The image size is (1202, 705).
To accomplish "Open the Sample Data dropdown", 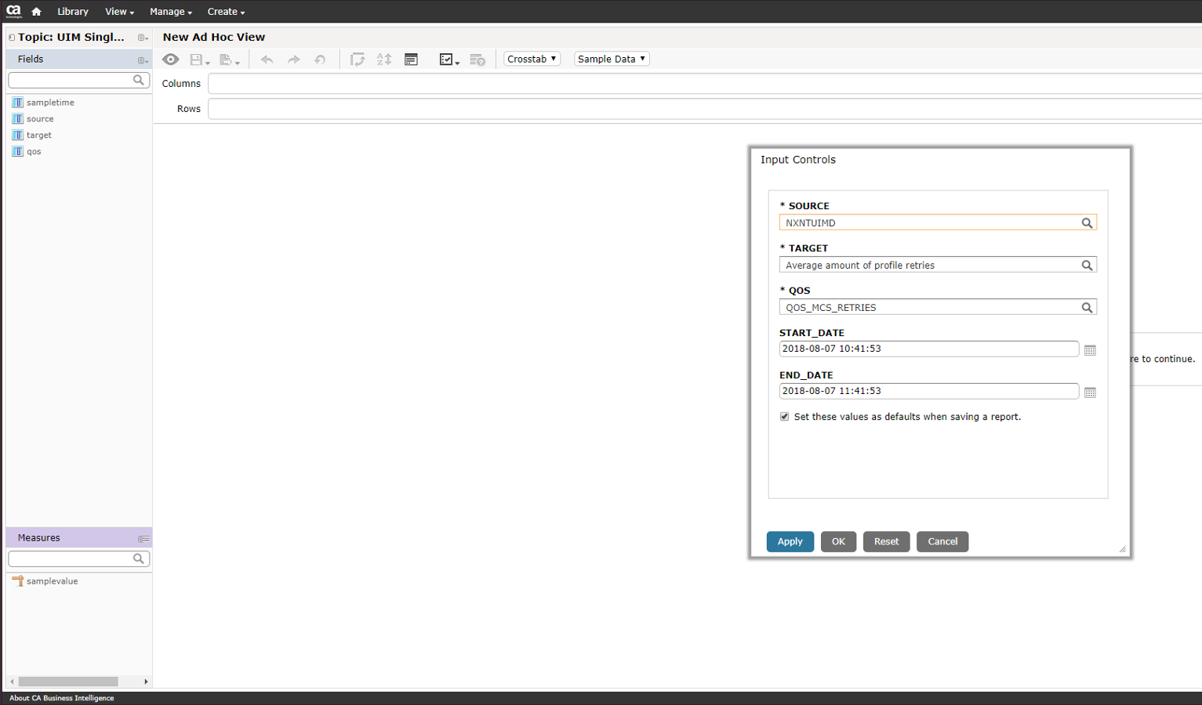I will click(x=612, y=59).
